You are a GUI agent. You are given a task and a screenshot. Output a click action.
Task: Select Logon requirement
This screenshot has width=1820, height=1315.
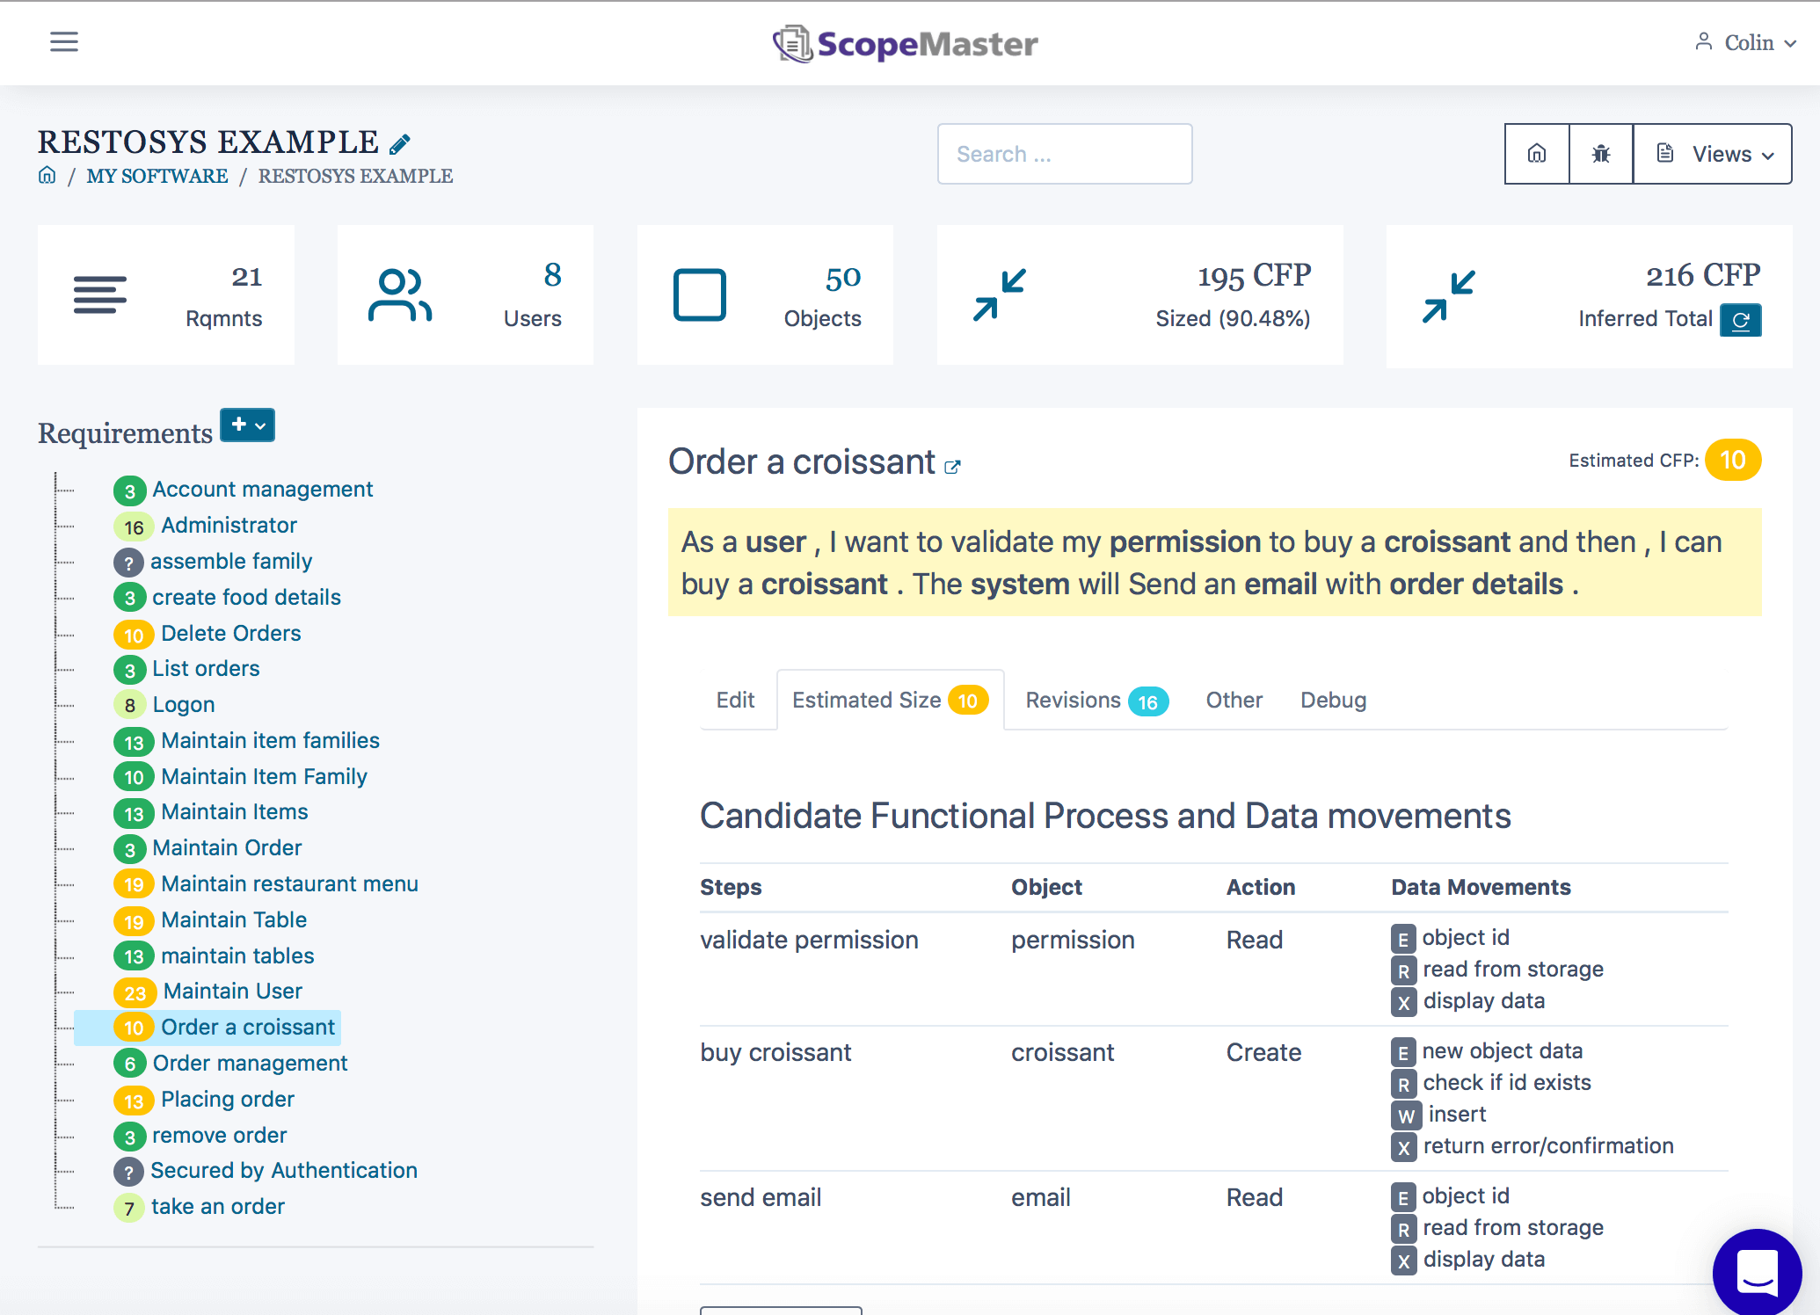click(184, 704)
